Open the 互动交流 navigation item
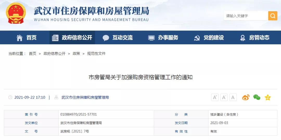 (x=123, y=38)
